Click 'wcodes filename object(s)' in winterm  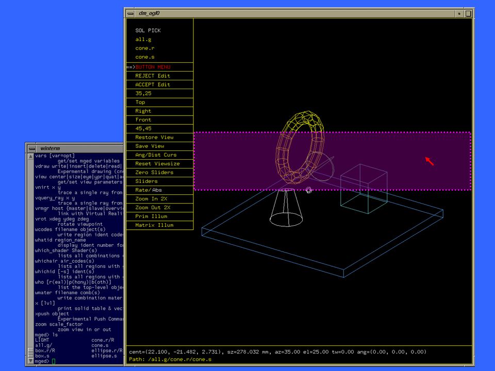coord(70,229)
